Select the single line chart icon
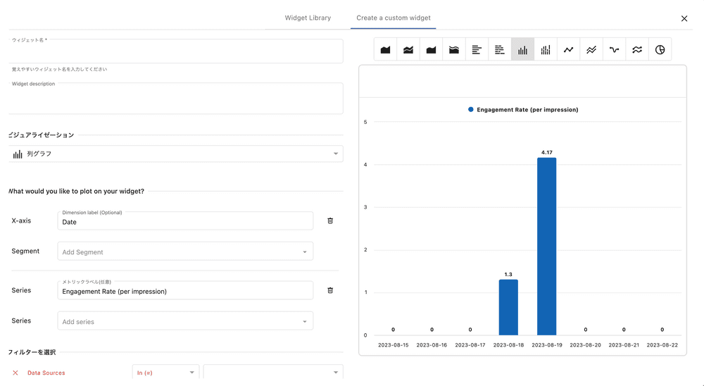Image resolution: width=704 pixels, height=386 pixels. coord(568,49)
